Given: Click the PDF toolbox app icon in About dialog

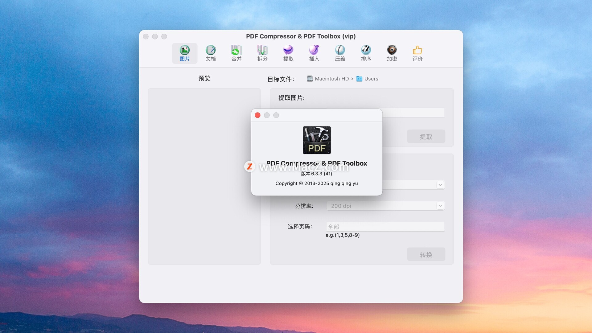Looking at the screenshot, I should pyautogui.click(x=317, y=140).
